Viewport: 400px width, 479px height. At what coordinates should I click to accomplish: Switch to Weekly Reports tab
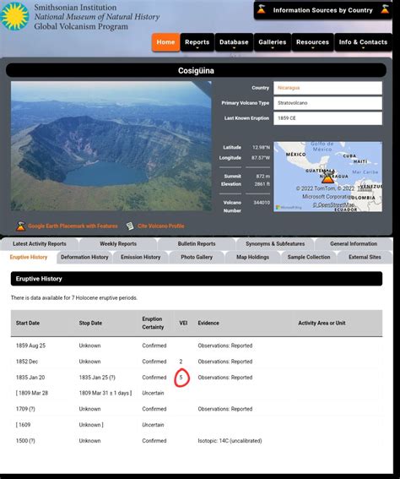(118, 244)
